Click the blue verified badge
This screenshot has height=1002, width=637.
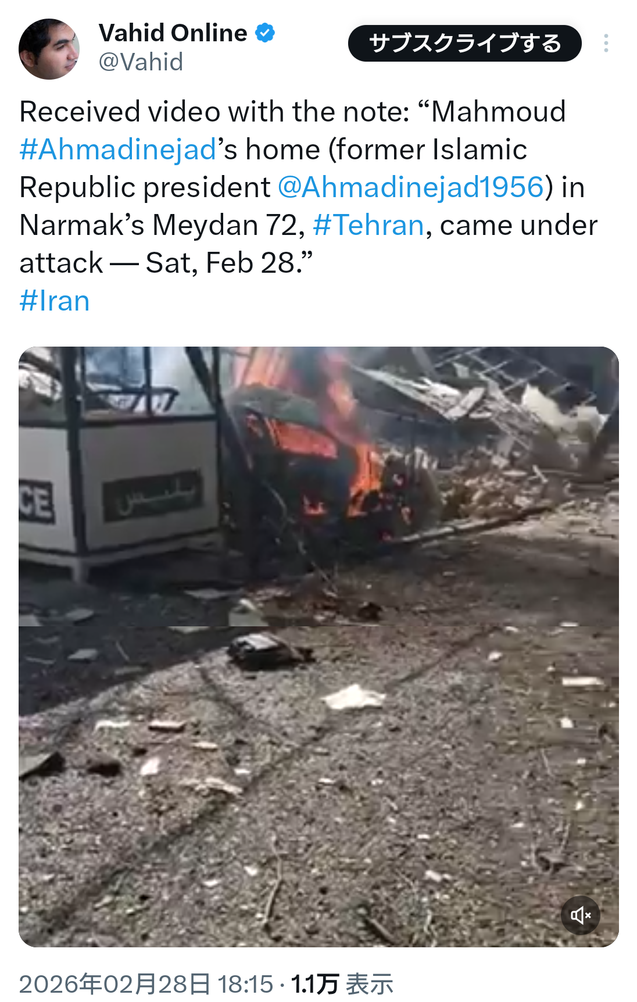265,33
